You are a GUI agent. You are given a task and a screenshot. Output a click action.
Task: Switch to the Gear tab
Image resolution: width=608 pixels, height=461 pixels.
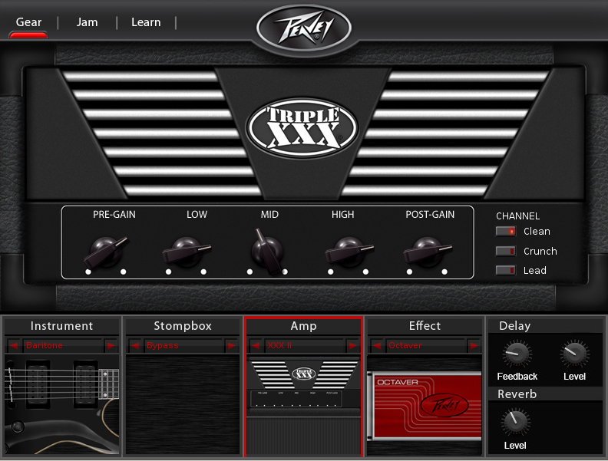(28, 22)
